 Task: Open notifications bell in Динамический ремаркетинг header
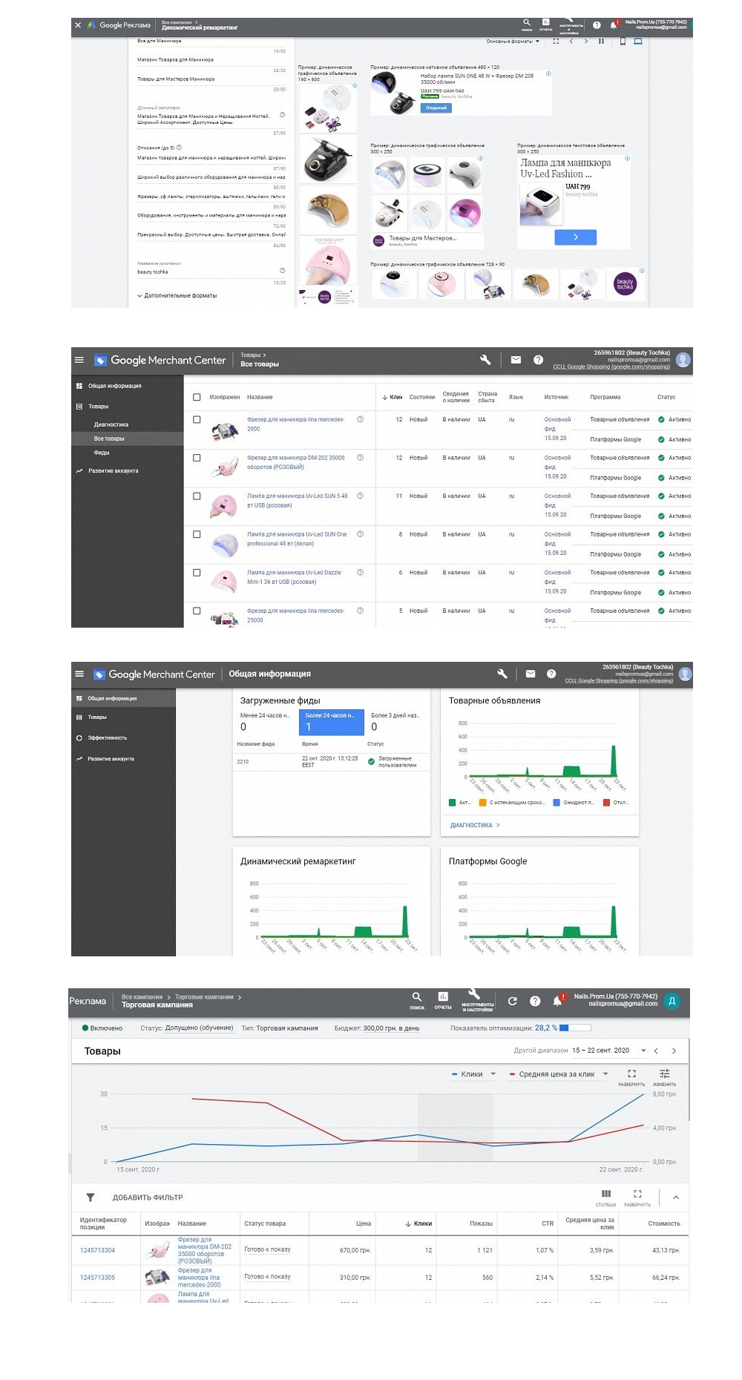coord(614,25)
